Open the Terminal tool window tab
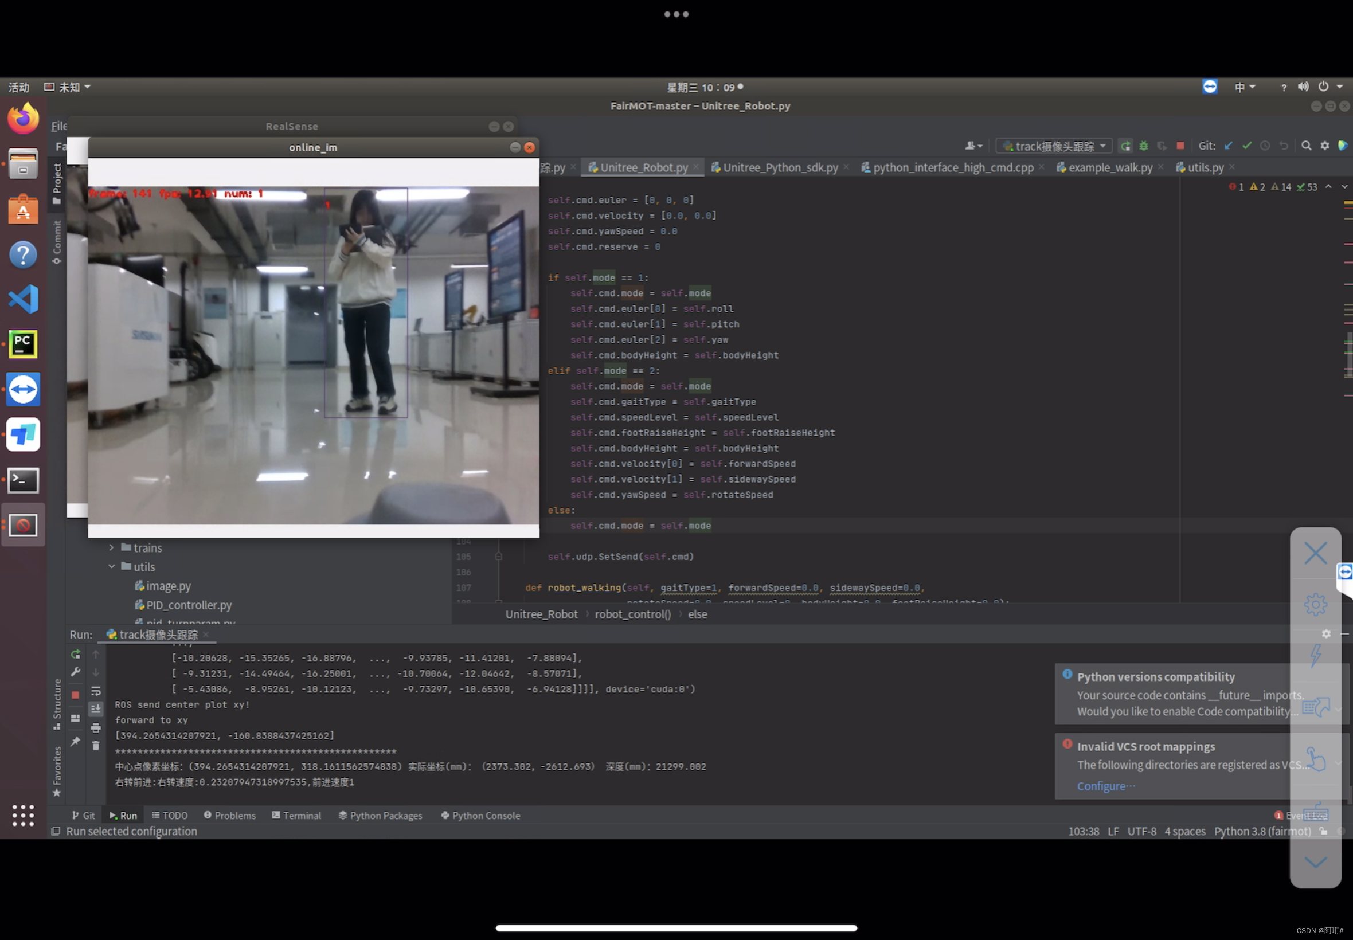This screenshot has width=1353, height=940. click(296, 816)
